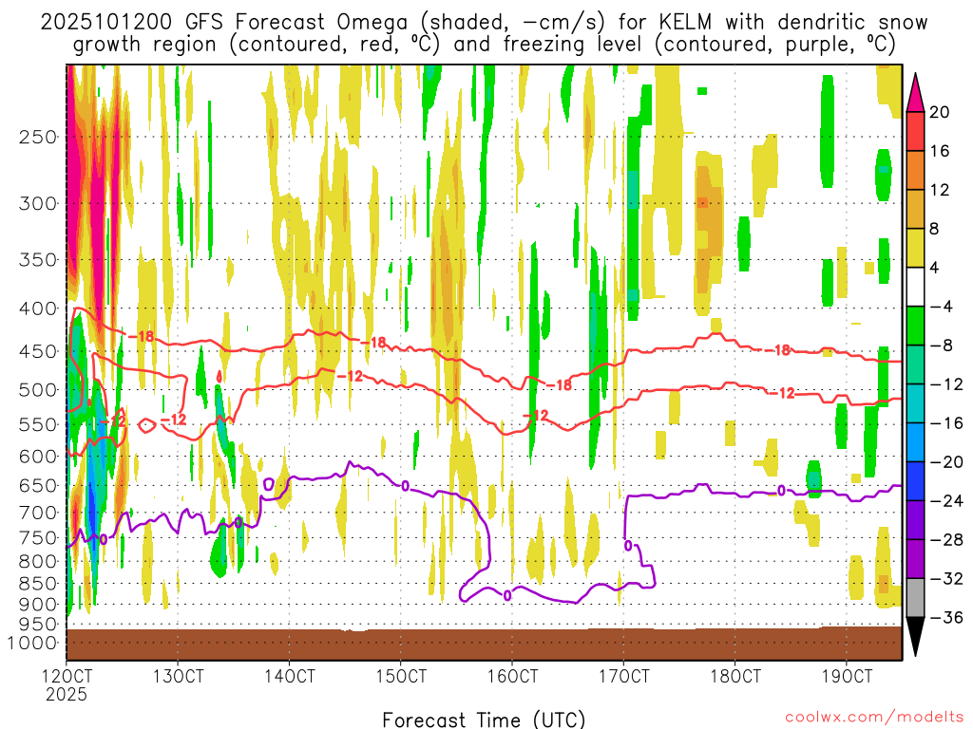The width and height of the screenshot is (973, 729).
Task: Click the 1000 pressure level label
Action: pos(33,644)
